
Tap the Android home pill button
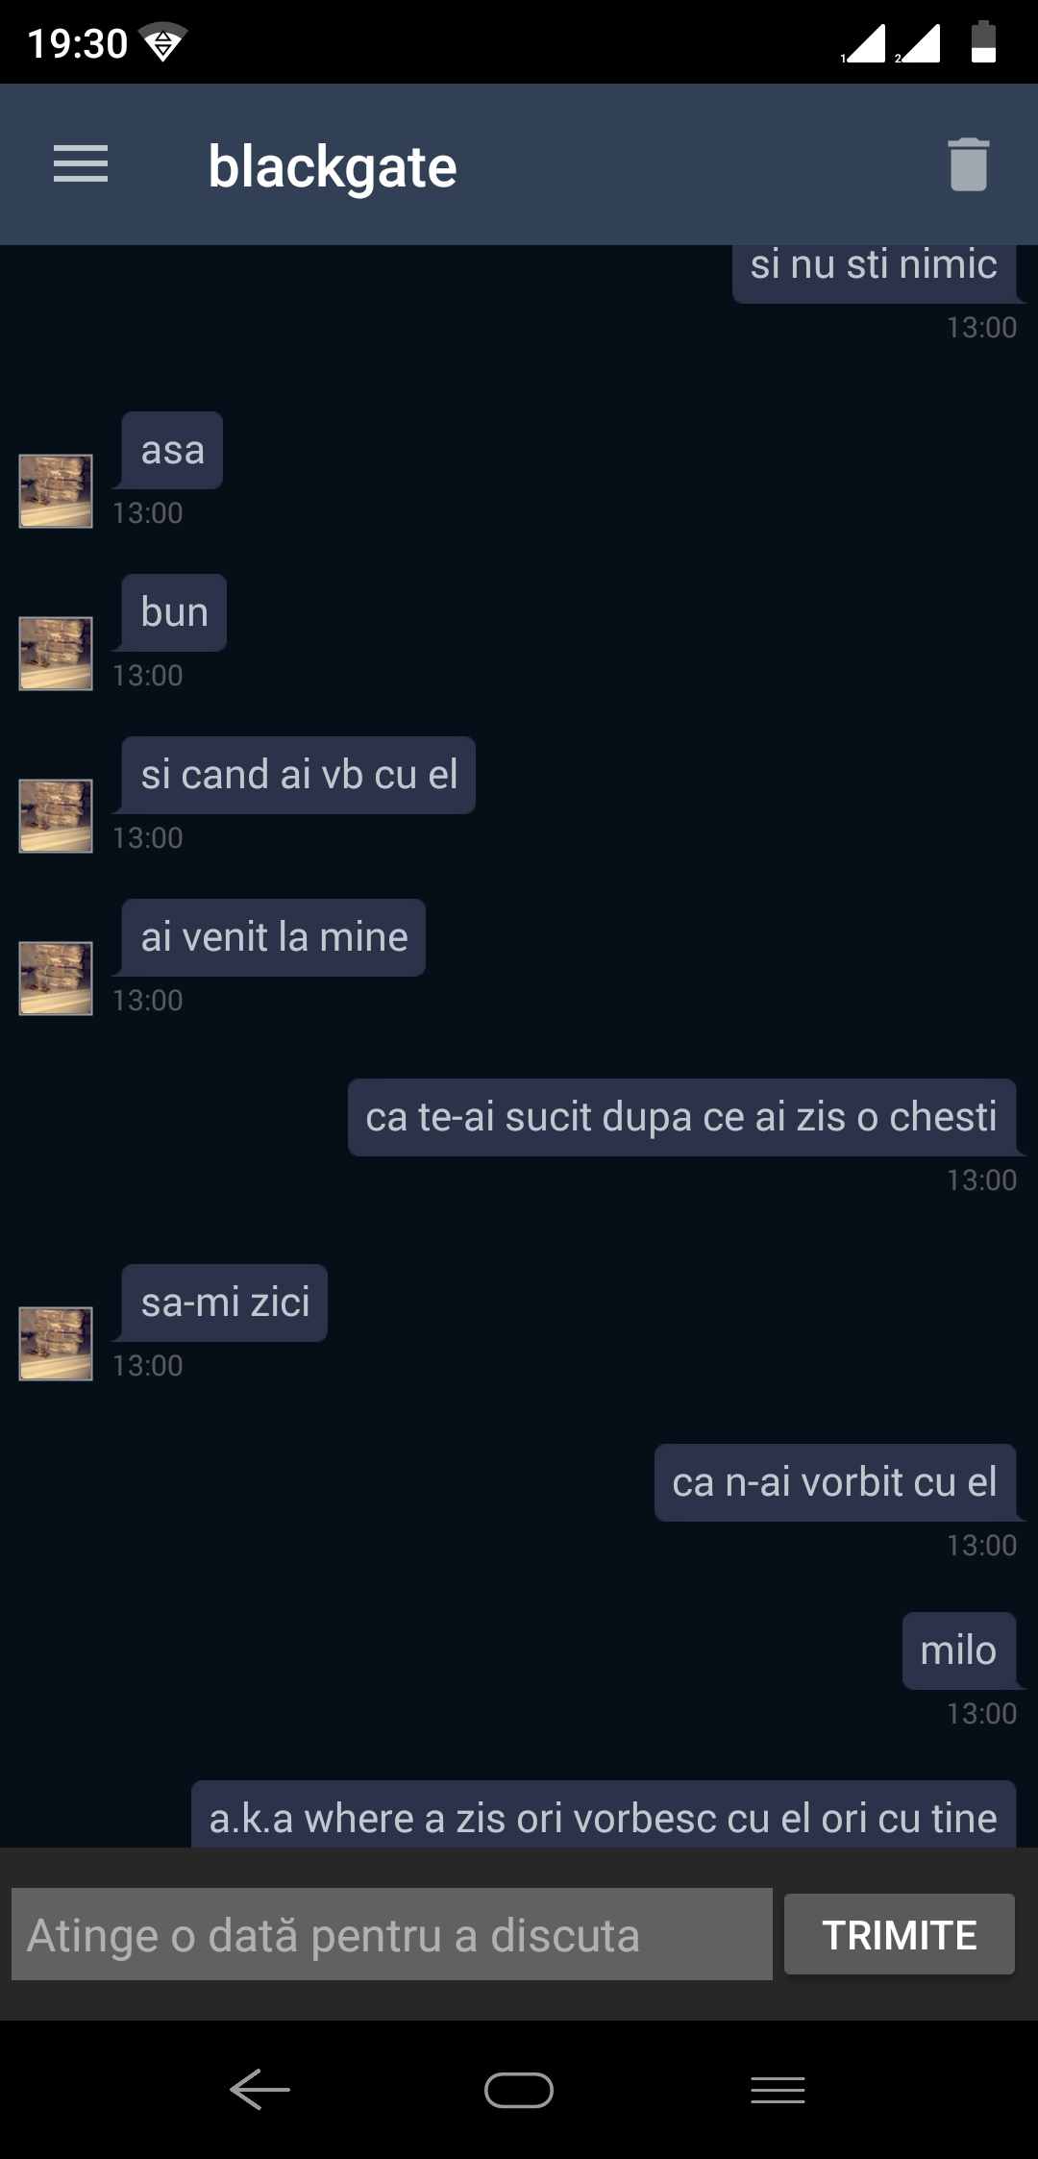click(519, 2090)
